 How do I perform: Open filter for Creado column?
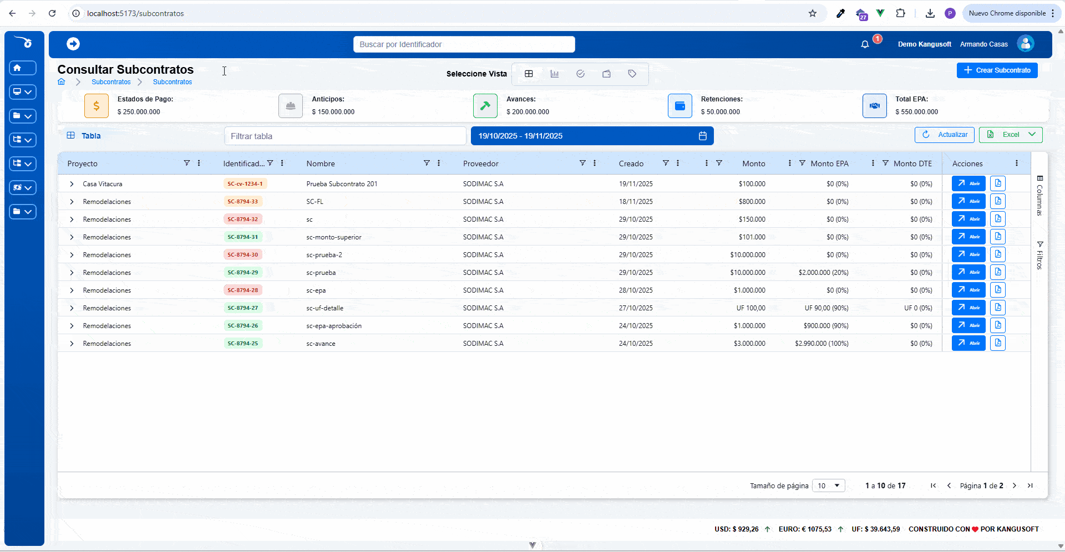click(x=666, y=163)
